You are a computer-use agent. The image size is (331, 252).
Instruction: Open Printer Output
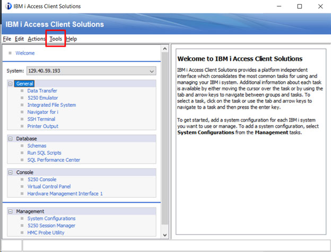(42, 126)
